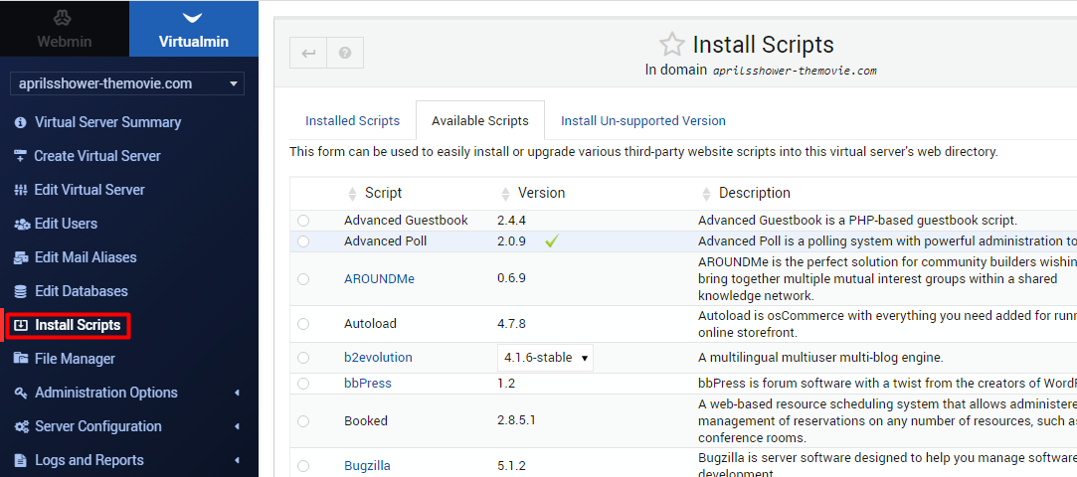Click the favorite star beside Install Scripts

tap(671, 45)
